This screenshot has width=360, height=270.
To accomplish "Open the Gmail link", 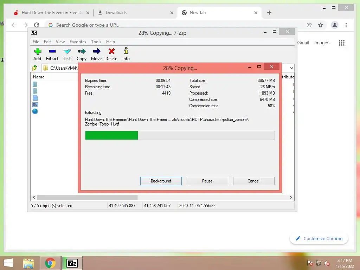I will [x=303, y=43].
